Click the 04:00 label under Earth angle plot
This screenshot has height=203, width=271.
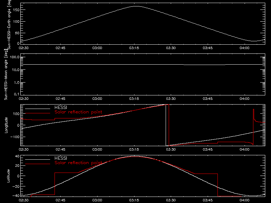coord(245,48)
